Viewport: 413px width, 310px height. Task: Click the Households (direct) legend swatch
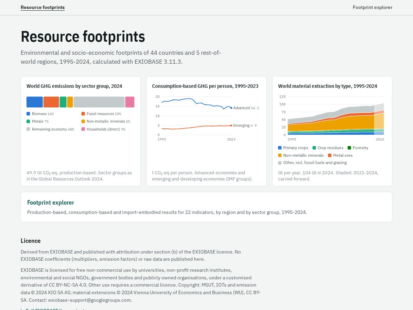pyautogui.click(x=83, y=129)
